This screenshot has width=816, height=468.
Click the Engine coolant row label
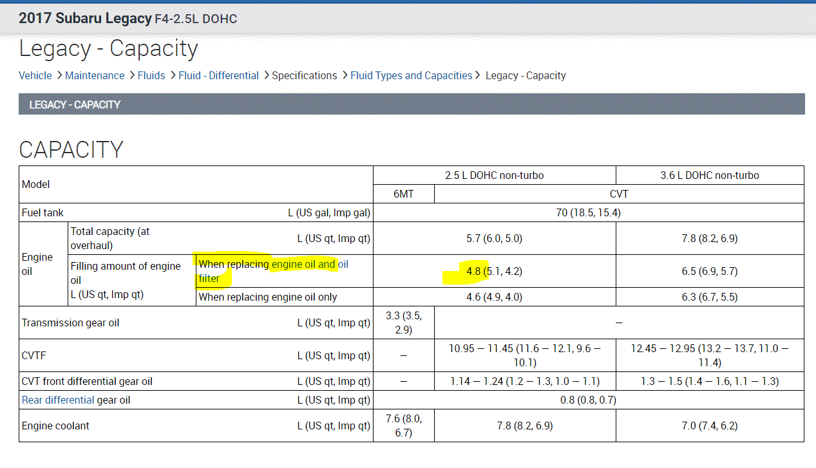[x=55, y=426]
